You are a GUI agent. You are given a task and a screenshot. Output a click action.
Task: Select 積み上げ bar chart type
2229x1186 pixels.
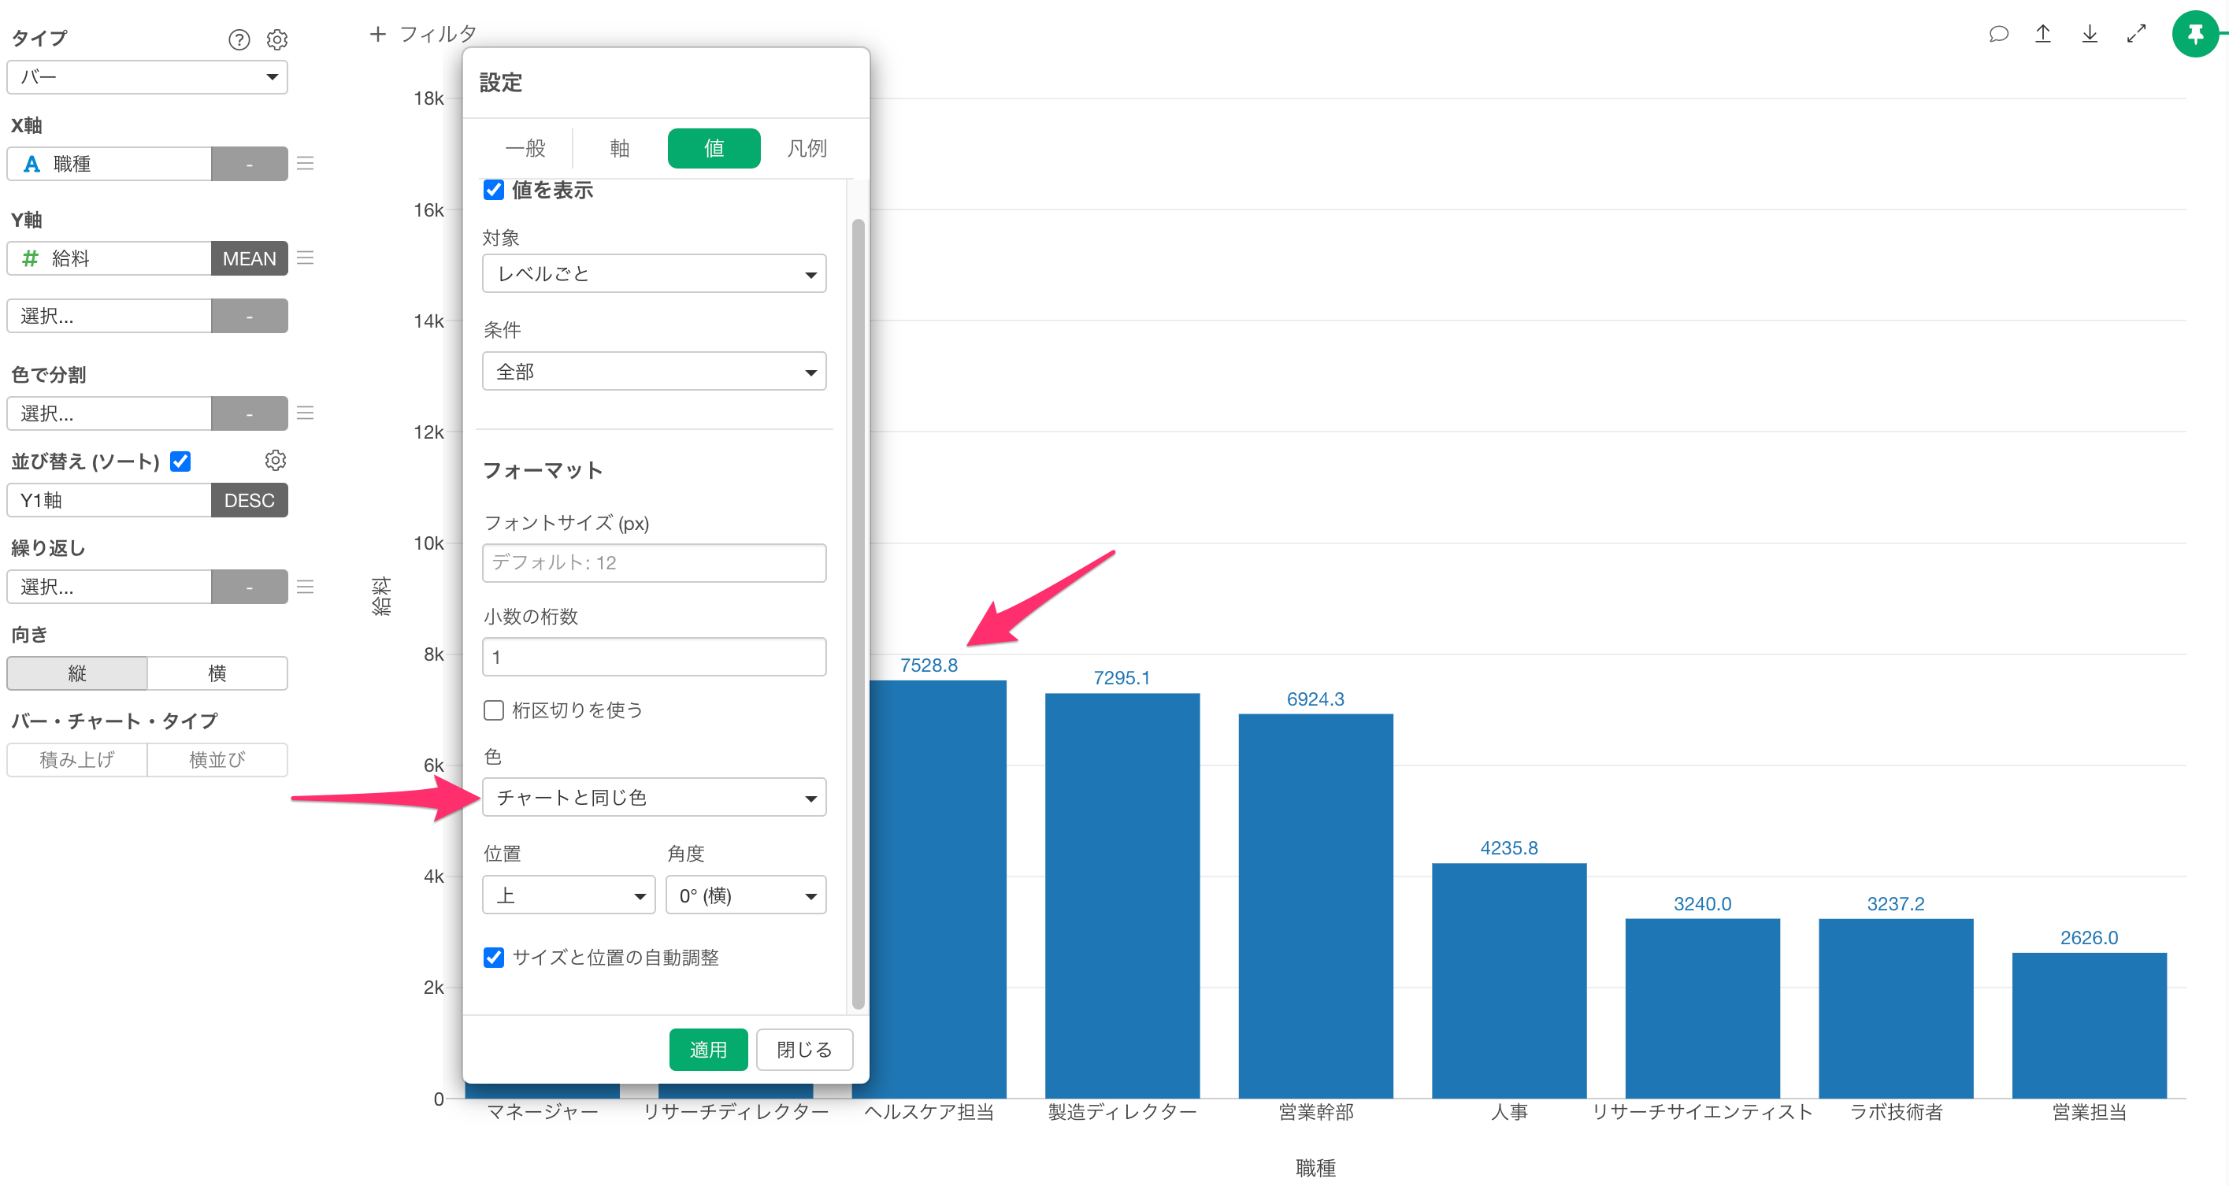pyautogui.click(x=77, y=759)
